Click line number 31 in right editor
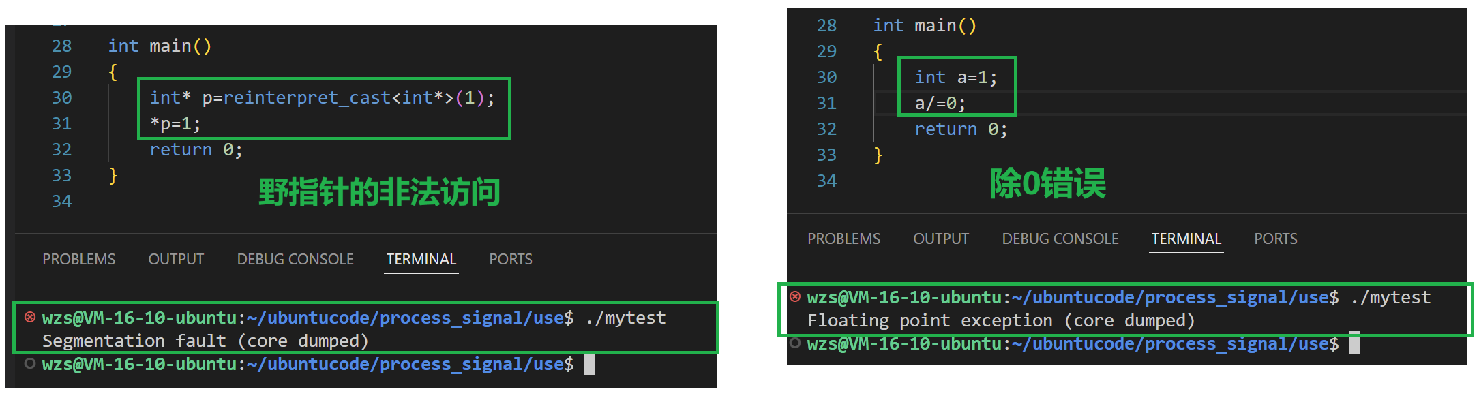Viewport: 1479px width, 400px height. [826, 104]
